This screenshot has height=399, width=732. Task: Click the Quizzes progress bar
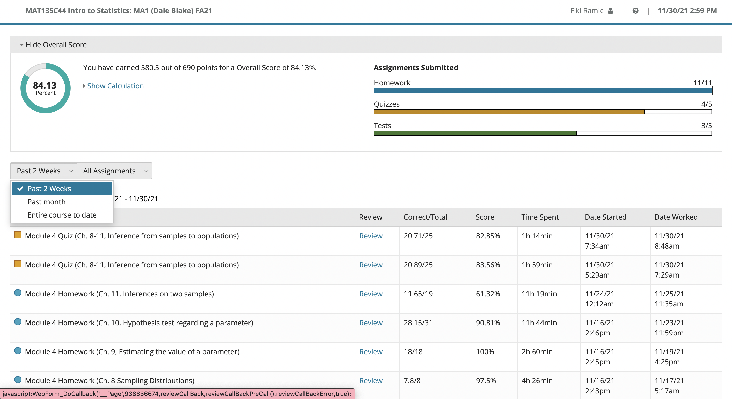(543, 112)
